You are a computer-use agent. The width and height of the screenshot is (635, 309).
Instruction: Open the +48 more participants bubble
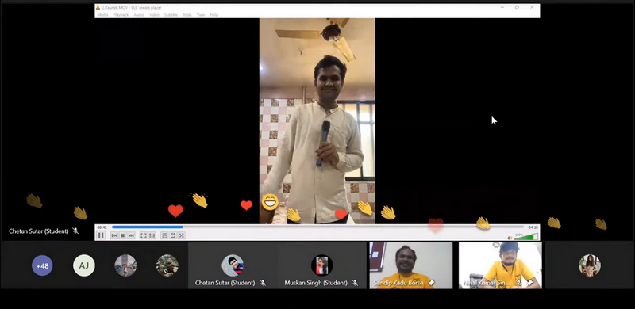point(42,266)
